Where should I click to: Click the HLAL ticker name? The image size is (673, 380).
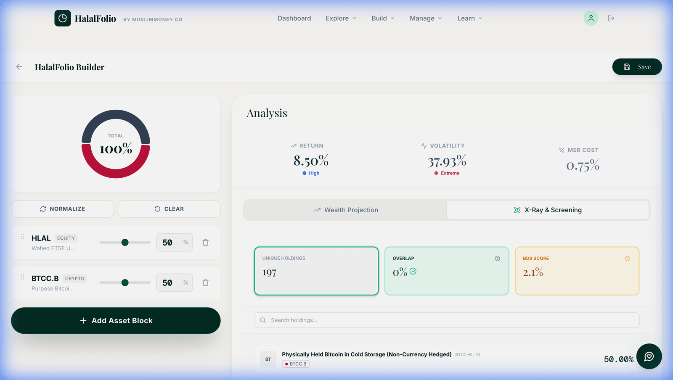coord(41,238)
